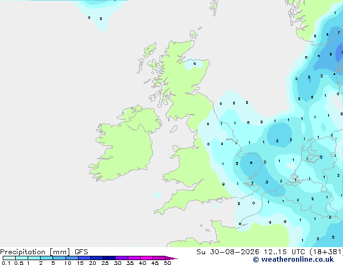Click legend scale label '15'

coord(80,263)
